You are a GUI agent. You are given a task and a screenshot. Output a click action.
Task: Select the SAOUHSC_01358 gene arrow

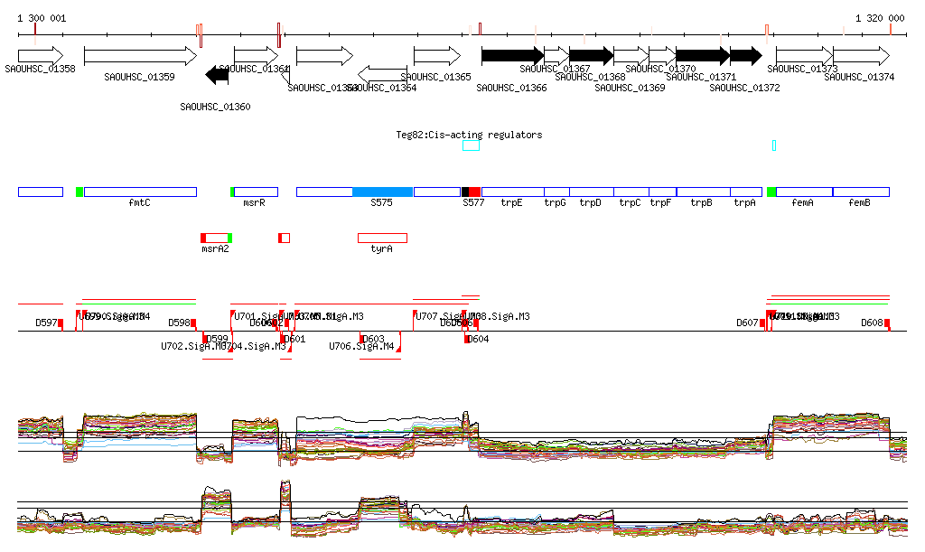[40, 56]
